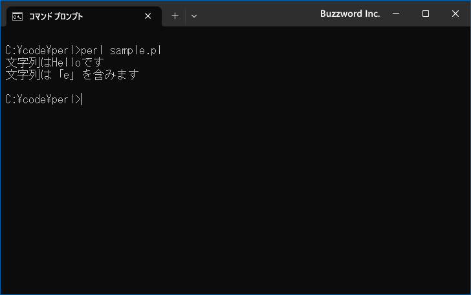This screenshot has width=471, height=295.
Task: Click the sample.pl filename in the command
Action: point(135,50)
